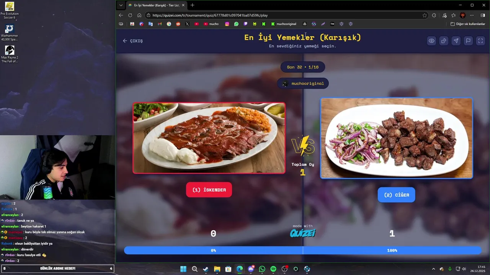Toggle fullscreen mode icon in quiz header
490x275 pixels.
tap(480, 41)
